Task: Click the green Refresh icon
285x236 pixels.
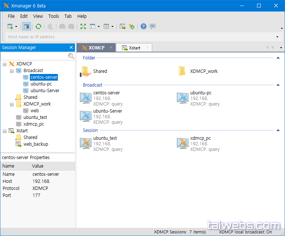Action: pyautogui.click(x=38, y=26)
